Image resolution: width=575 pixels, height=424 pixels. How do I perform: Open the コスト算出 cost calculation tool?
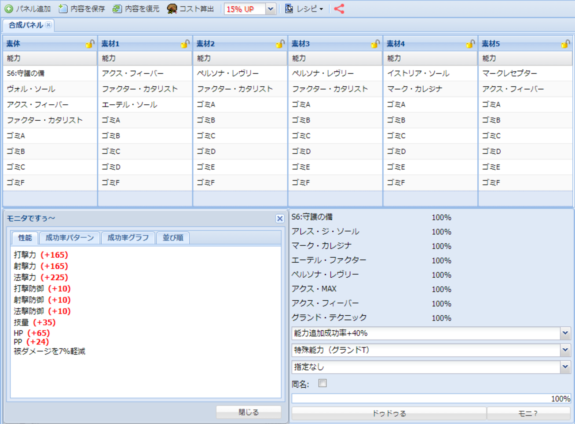[191, 9]
